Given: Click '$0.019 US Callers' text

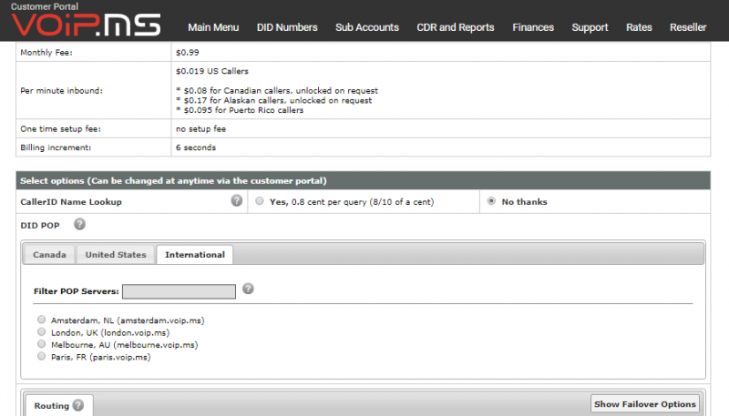Looking at the screenshot, I should [212, 71].
